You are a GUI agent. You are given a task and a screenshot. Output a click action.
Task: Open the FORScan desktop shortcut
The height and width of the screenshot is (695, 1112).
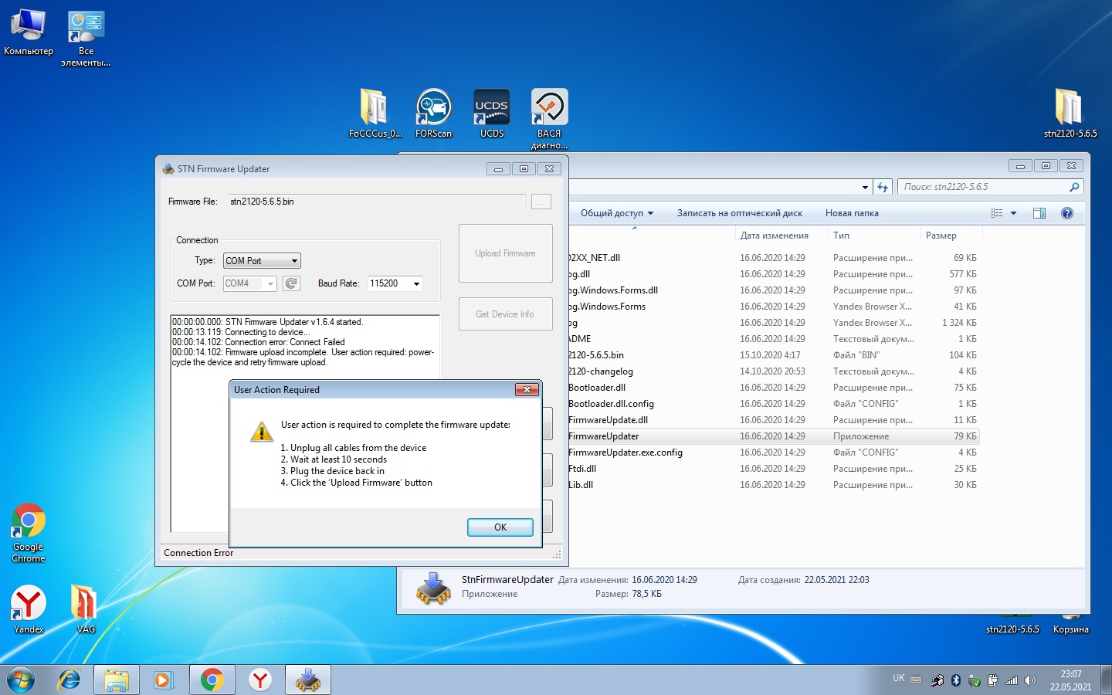(x=433, y=108)
